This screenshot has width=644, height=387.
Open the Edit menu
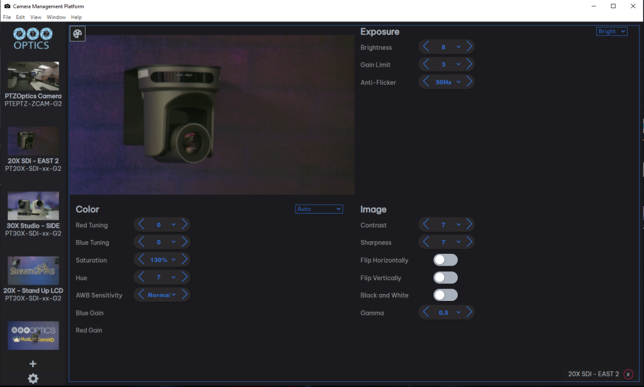(19, 17)
